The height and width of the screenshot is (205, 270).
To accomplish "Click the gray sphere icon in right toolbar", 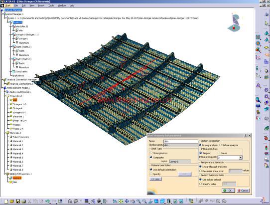I will pyautogui.click(x=267, y=71).
